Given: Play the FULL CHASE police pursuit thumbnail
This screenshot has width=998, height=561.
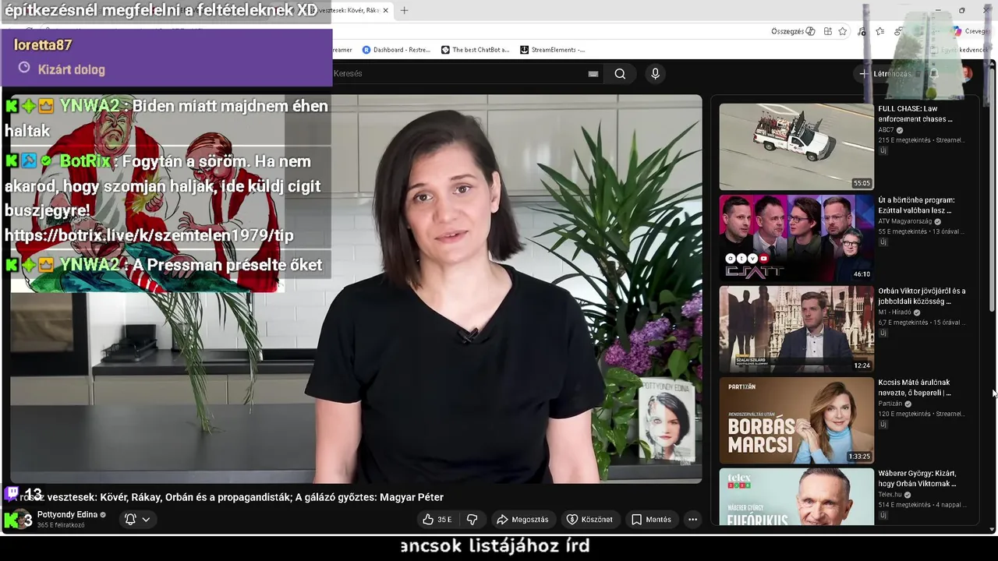Looking at the screenshot, I should tap(796, 146).
